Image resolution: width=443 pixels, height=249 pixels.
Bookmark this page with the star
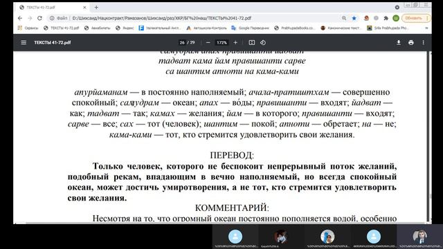click(x=354, y=18)
